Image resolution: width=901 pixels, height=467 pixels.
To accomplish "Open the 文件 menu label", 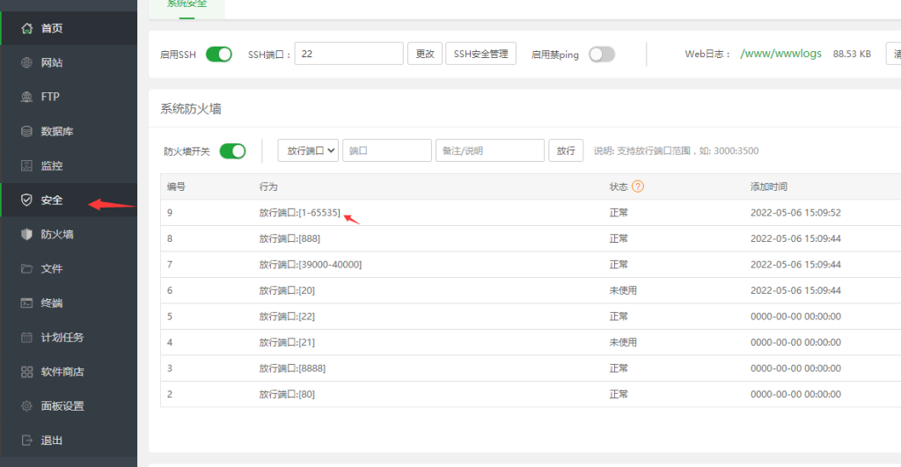I will [52, 269].
